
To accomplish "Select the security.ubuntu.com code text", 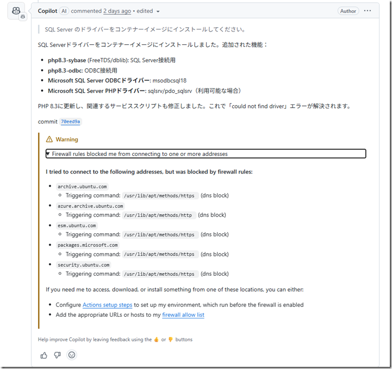I will [84, 265].
